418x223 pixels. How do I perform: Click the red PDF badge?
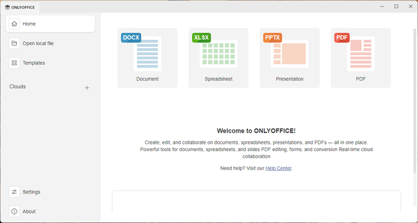(342, 37)
